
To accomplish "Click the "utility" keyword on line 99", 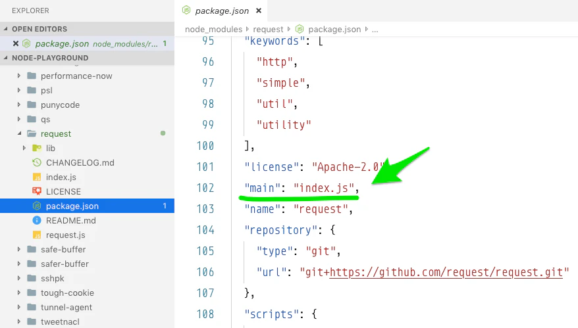I will click(284, 125).
